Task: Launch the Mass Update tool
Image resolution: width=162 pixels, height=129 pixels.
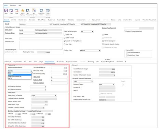Action: click(x=48, y=11)
